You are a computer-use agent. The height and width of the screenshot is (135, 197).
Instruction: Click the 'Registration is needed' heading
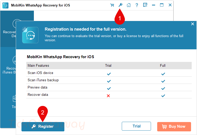pos(86,29)
